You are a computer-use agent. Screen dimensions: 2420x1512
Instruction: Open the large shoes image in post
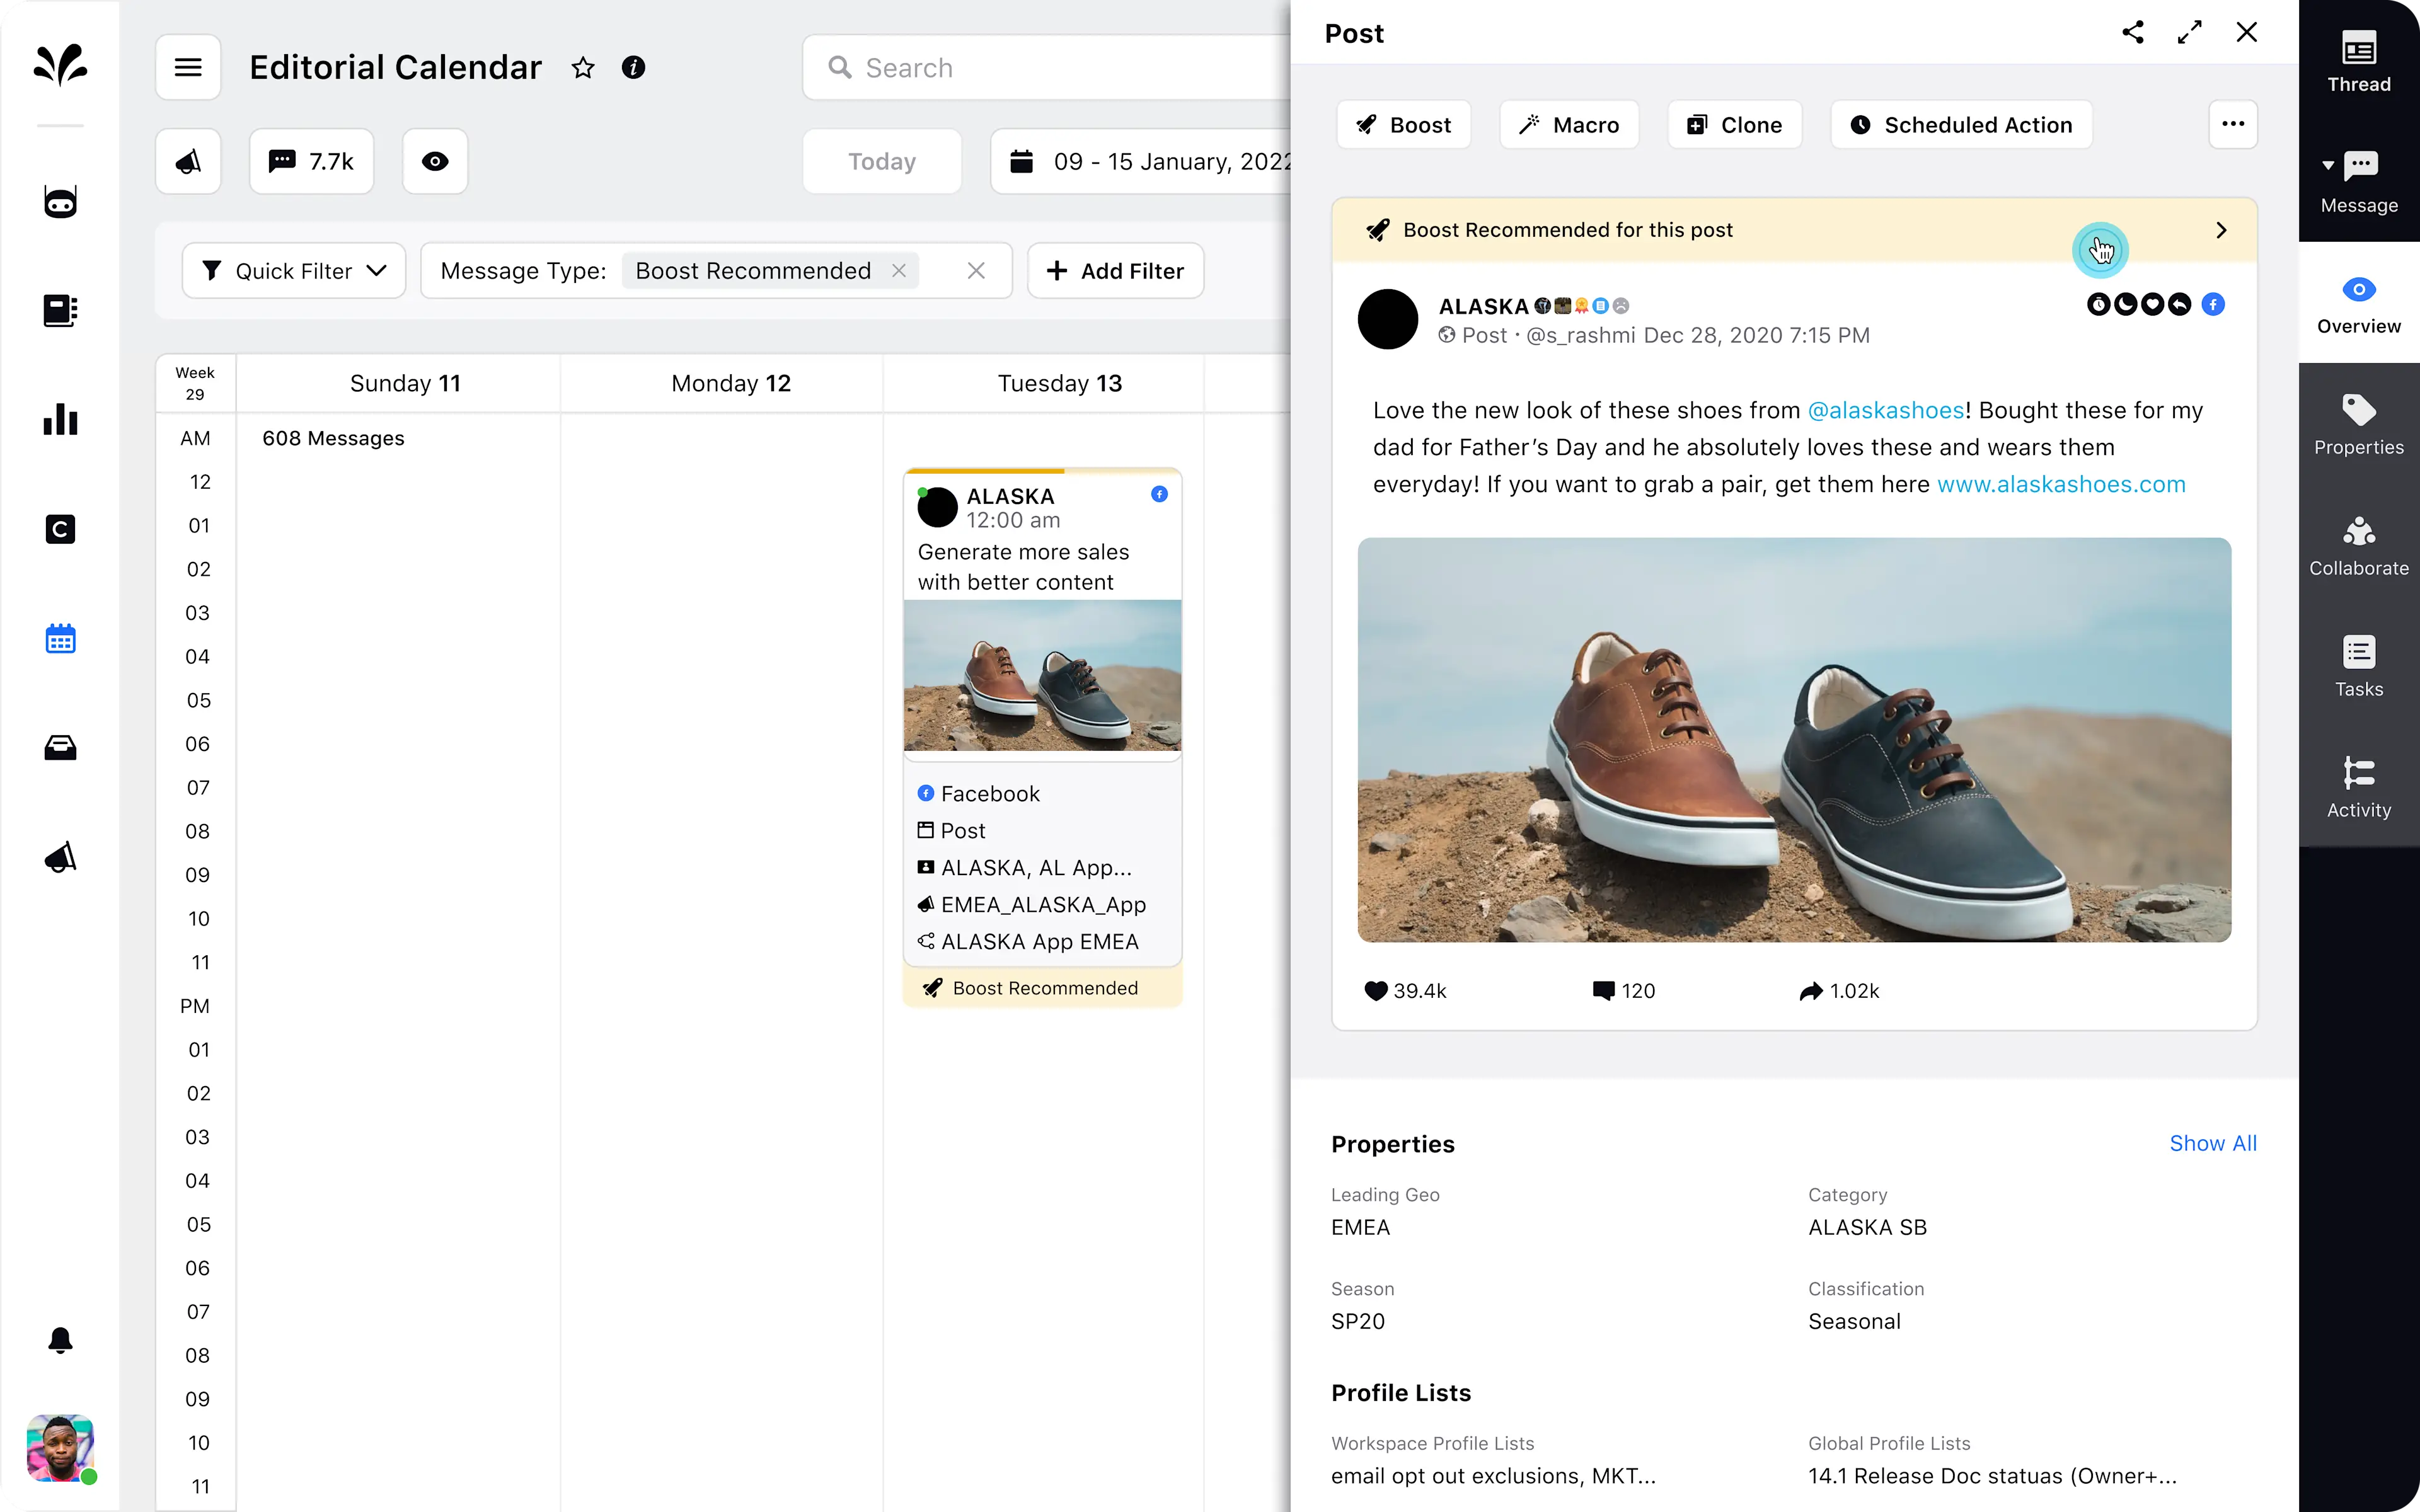1794,740
